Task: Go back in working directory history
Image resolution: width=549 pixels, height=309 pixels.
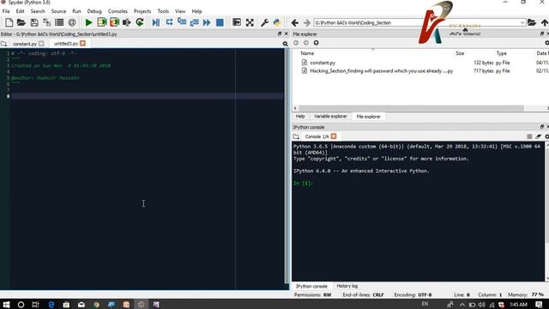Action: (x=295, y=23)
